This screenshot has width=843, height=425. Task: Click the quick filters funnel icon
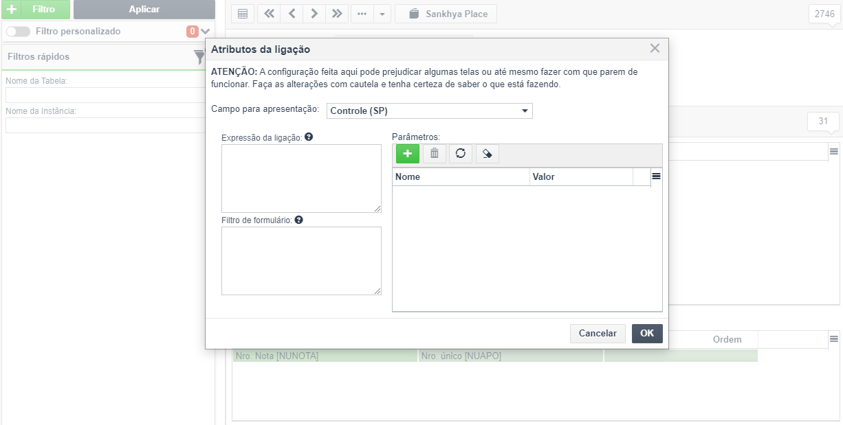coord(199,58)
